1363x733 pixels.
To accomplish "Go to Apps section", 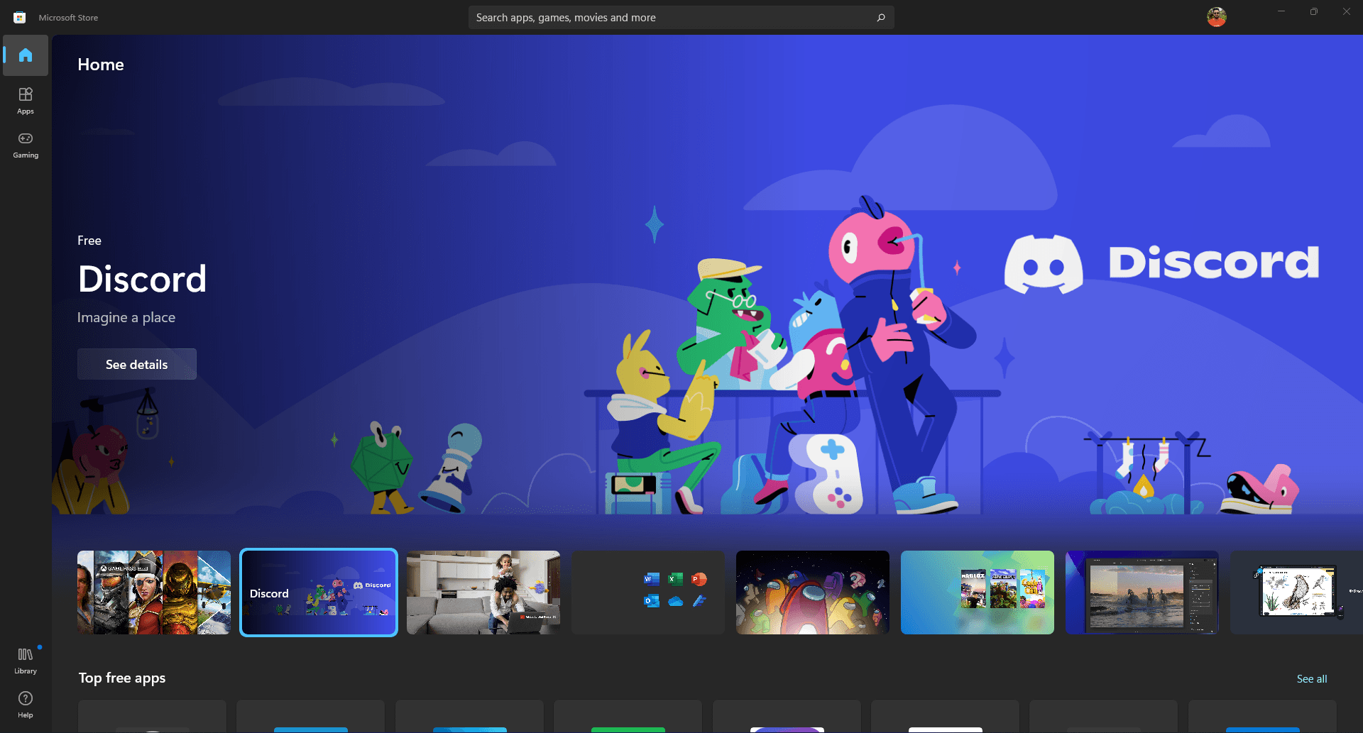I will (26, 100).
